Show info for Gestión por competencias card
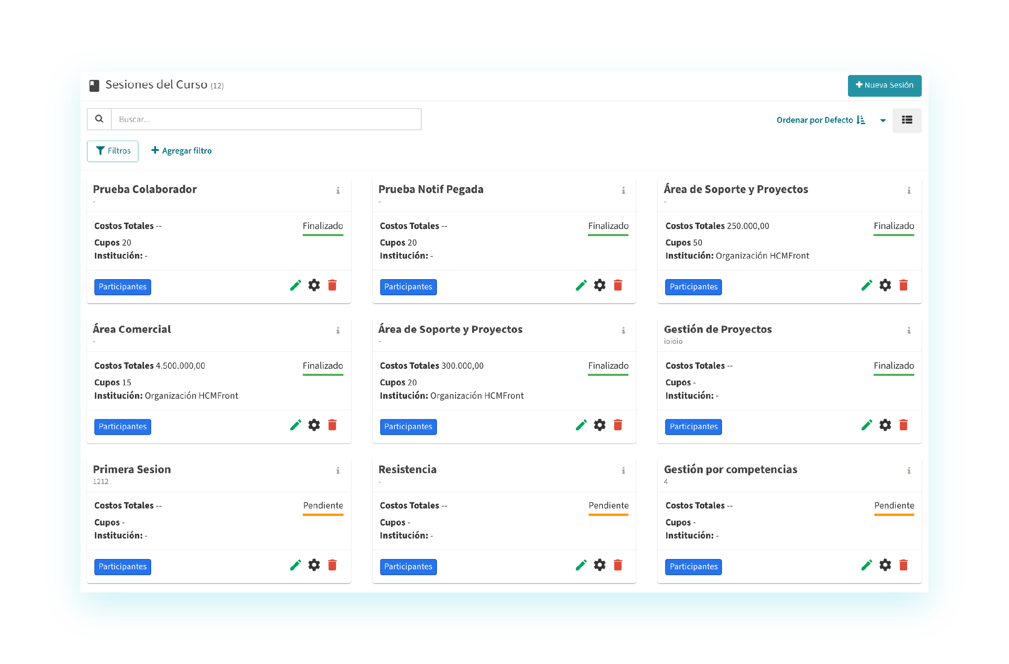The image size is (1009, 664). pyautogui.click(x=909, y=471)
